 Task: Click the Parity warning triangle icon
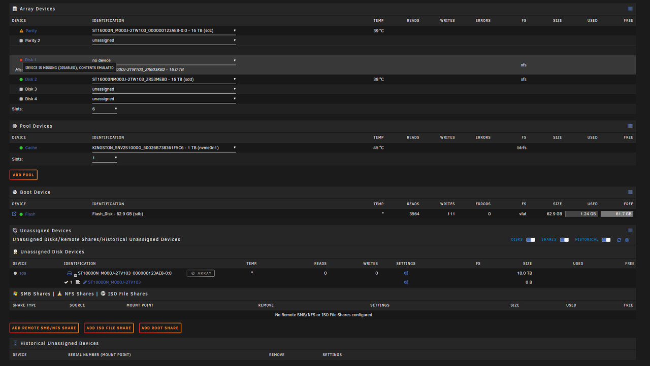[x=21, y=31]
